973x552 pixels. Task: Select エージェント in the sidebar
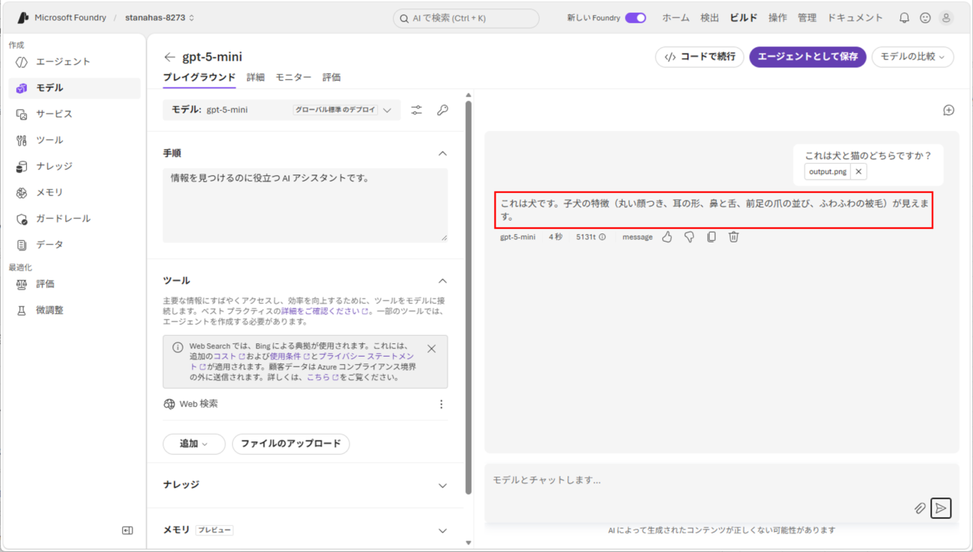(74, 62)
